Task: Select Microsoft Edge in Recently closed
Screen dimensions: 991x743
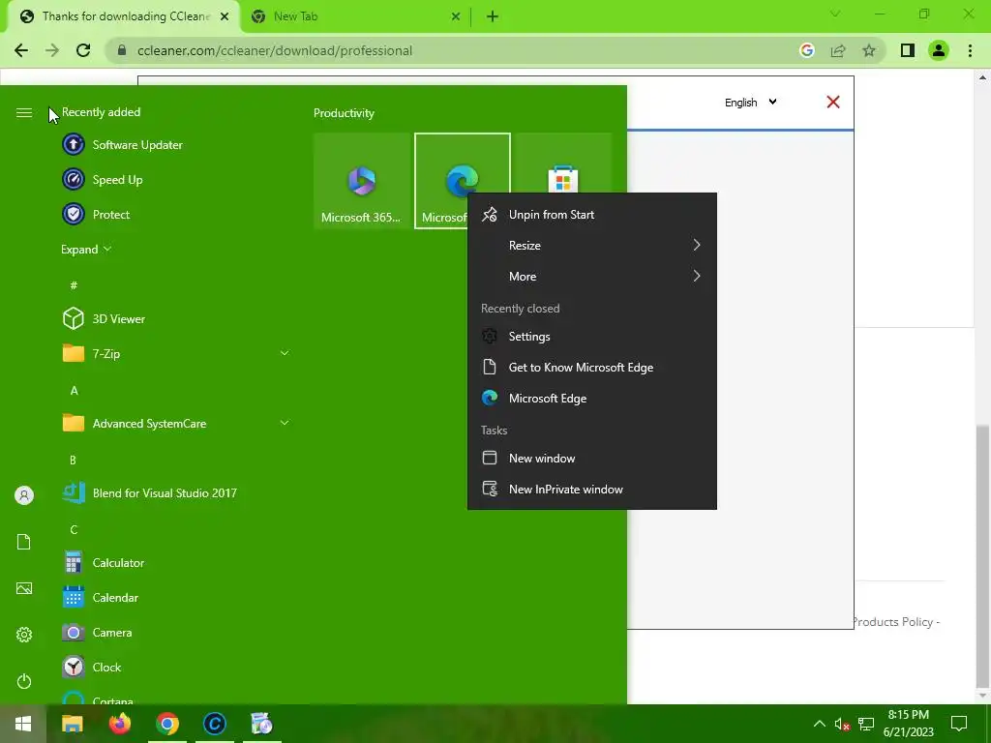Action: 591,398
